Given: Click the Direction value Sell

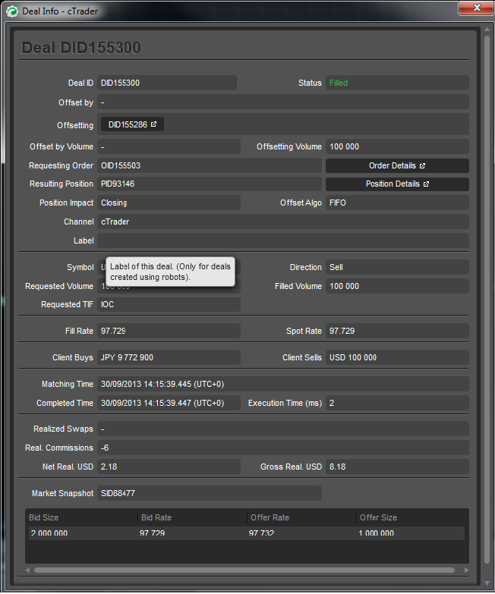Looking at the screenshot, I should [397, 267].
